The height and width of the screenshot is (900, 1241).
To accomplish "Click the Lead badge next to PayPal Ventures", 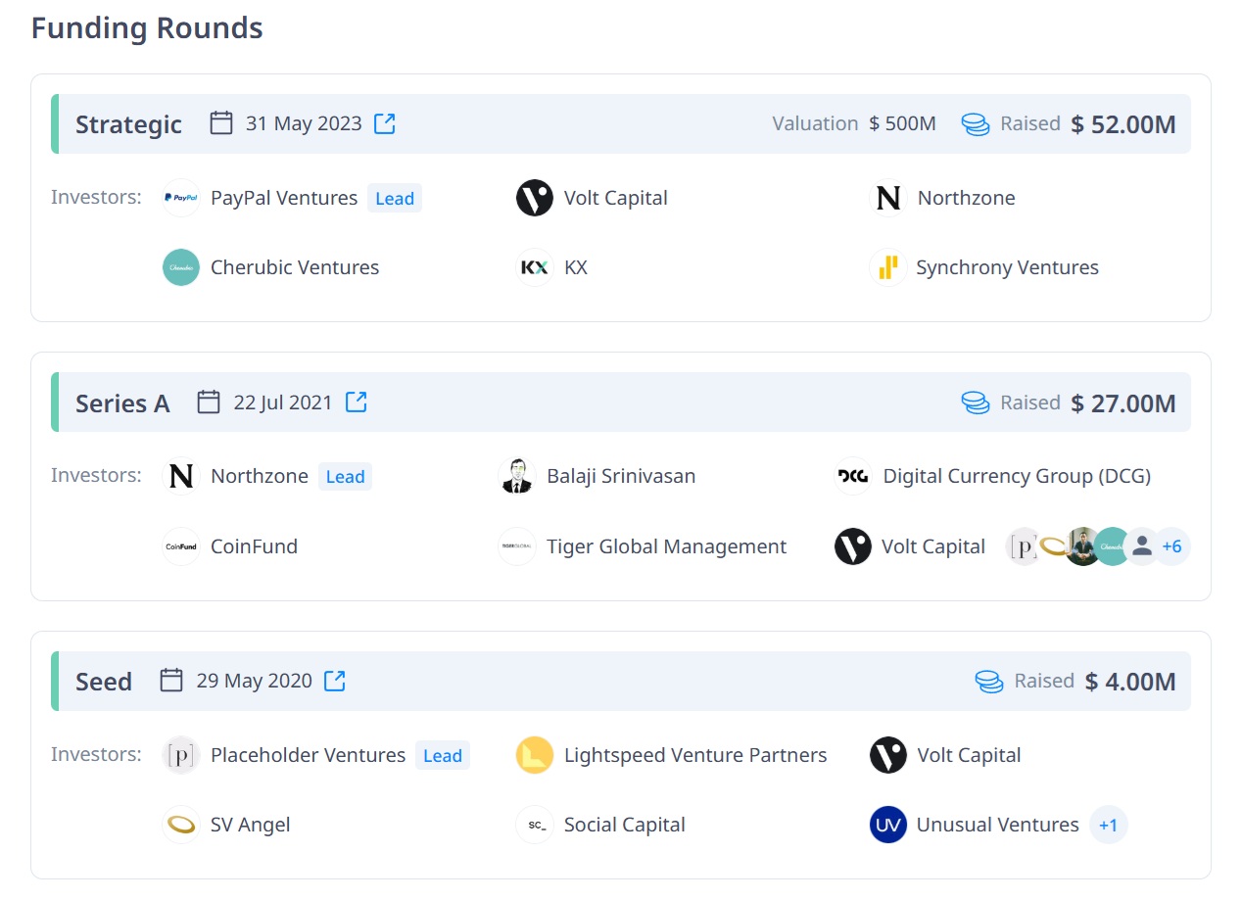I will point(395,199).
